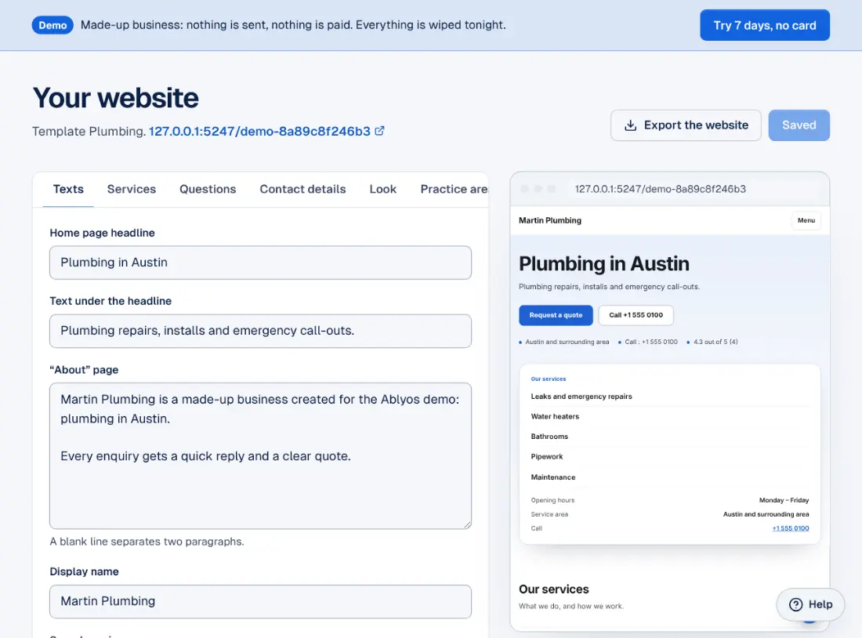Click the +1 555 0100 link in preview card

791,528
